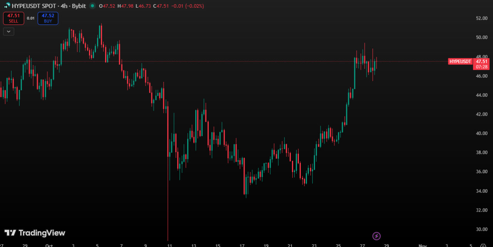Click the green market status dot
Viewport: 493px width, 247px height.
[x=92, y=6]
